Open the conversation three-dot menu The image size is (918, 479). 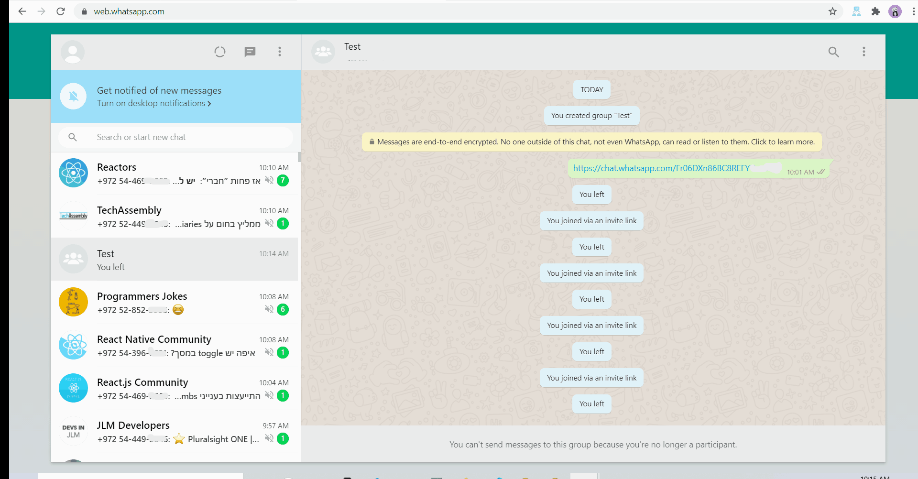pos(863,52)
